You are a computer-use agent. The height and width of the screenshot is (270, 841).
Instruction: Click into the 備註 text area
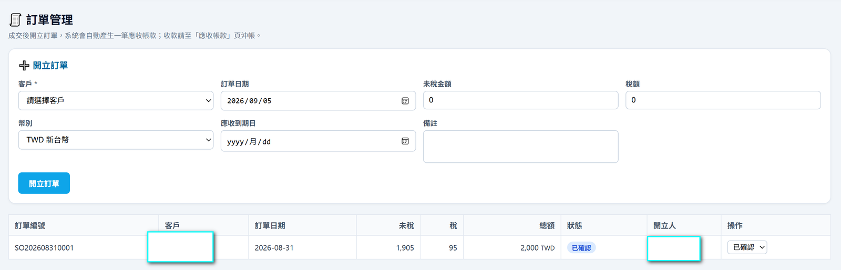click(520, 147)
